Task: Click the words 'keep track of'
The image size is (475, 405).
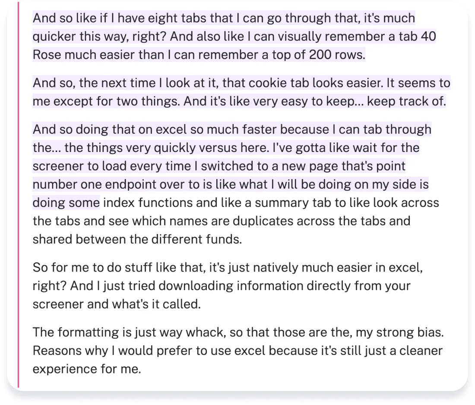Action: click(406, 101)
